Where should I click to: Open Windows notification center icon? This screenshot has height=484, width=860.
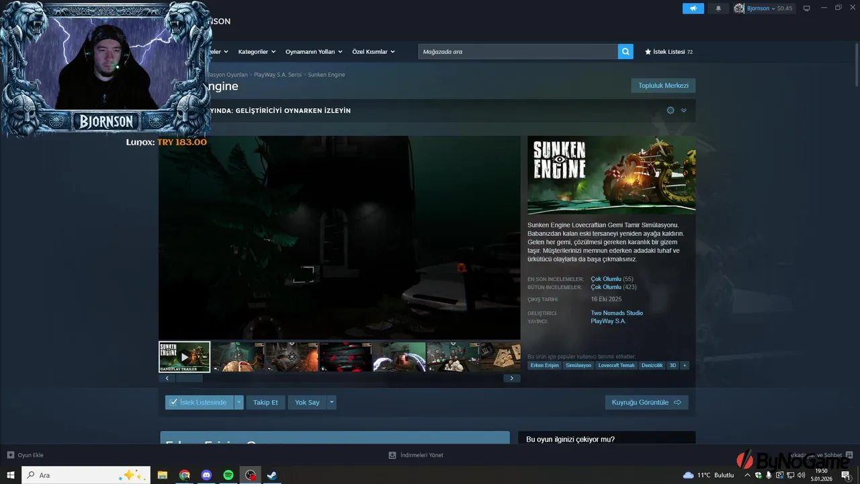pos(846,475)
